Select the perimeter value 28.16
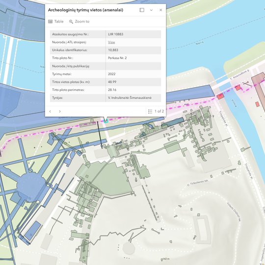Viewport: 265px width, 265px height. 112,90
